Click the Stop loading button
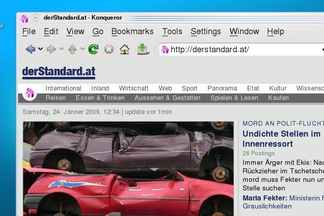The width and height of the screenshot is (324, 216). [x=109, y=49]
